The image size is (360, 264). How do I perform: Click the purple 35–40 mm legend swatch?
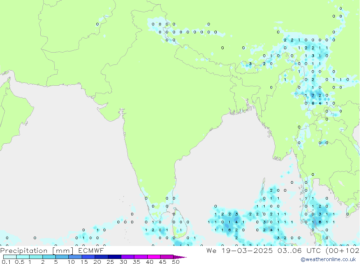click(x=141, y=257)
